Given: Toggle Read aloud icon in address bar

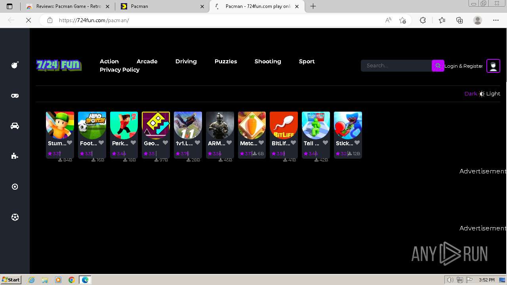Looking at the screenshot, I should [x=388, y=20].
